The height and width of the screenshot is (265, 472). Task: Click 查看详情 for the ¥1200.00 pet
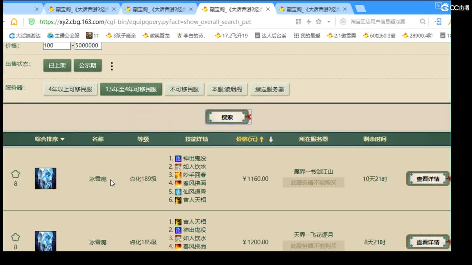point(428,242)
